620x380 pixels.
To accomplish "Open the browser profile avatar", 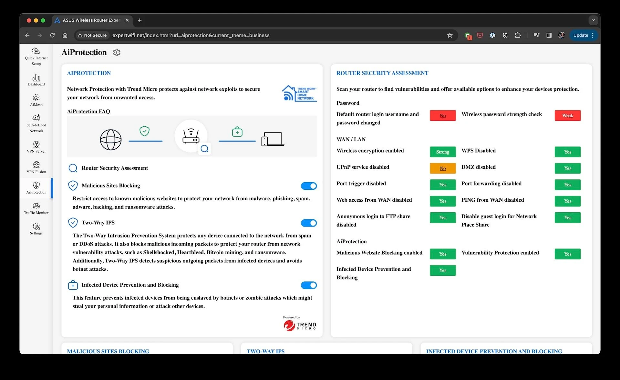I will coord(562,35).
